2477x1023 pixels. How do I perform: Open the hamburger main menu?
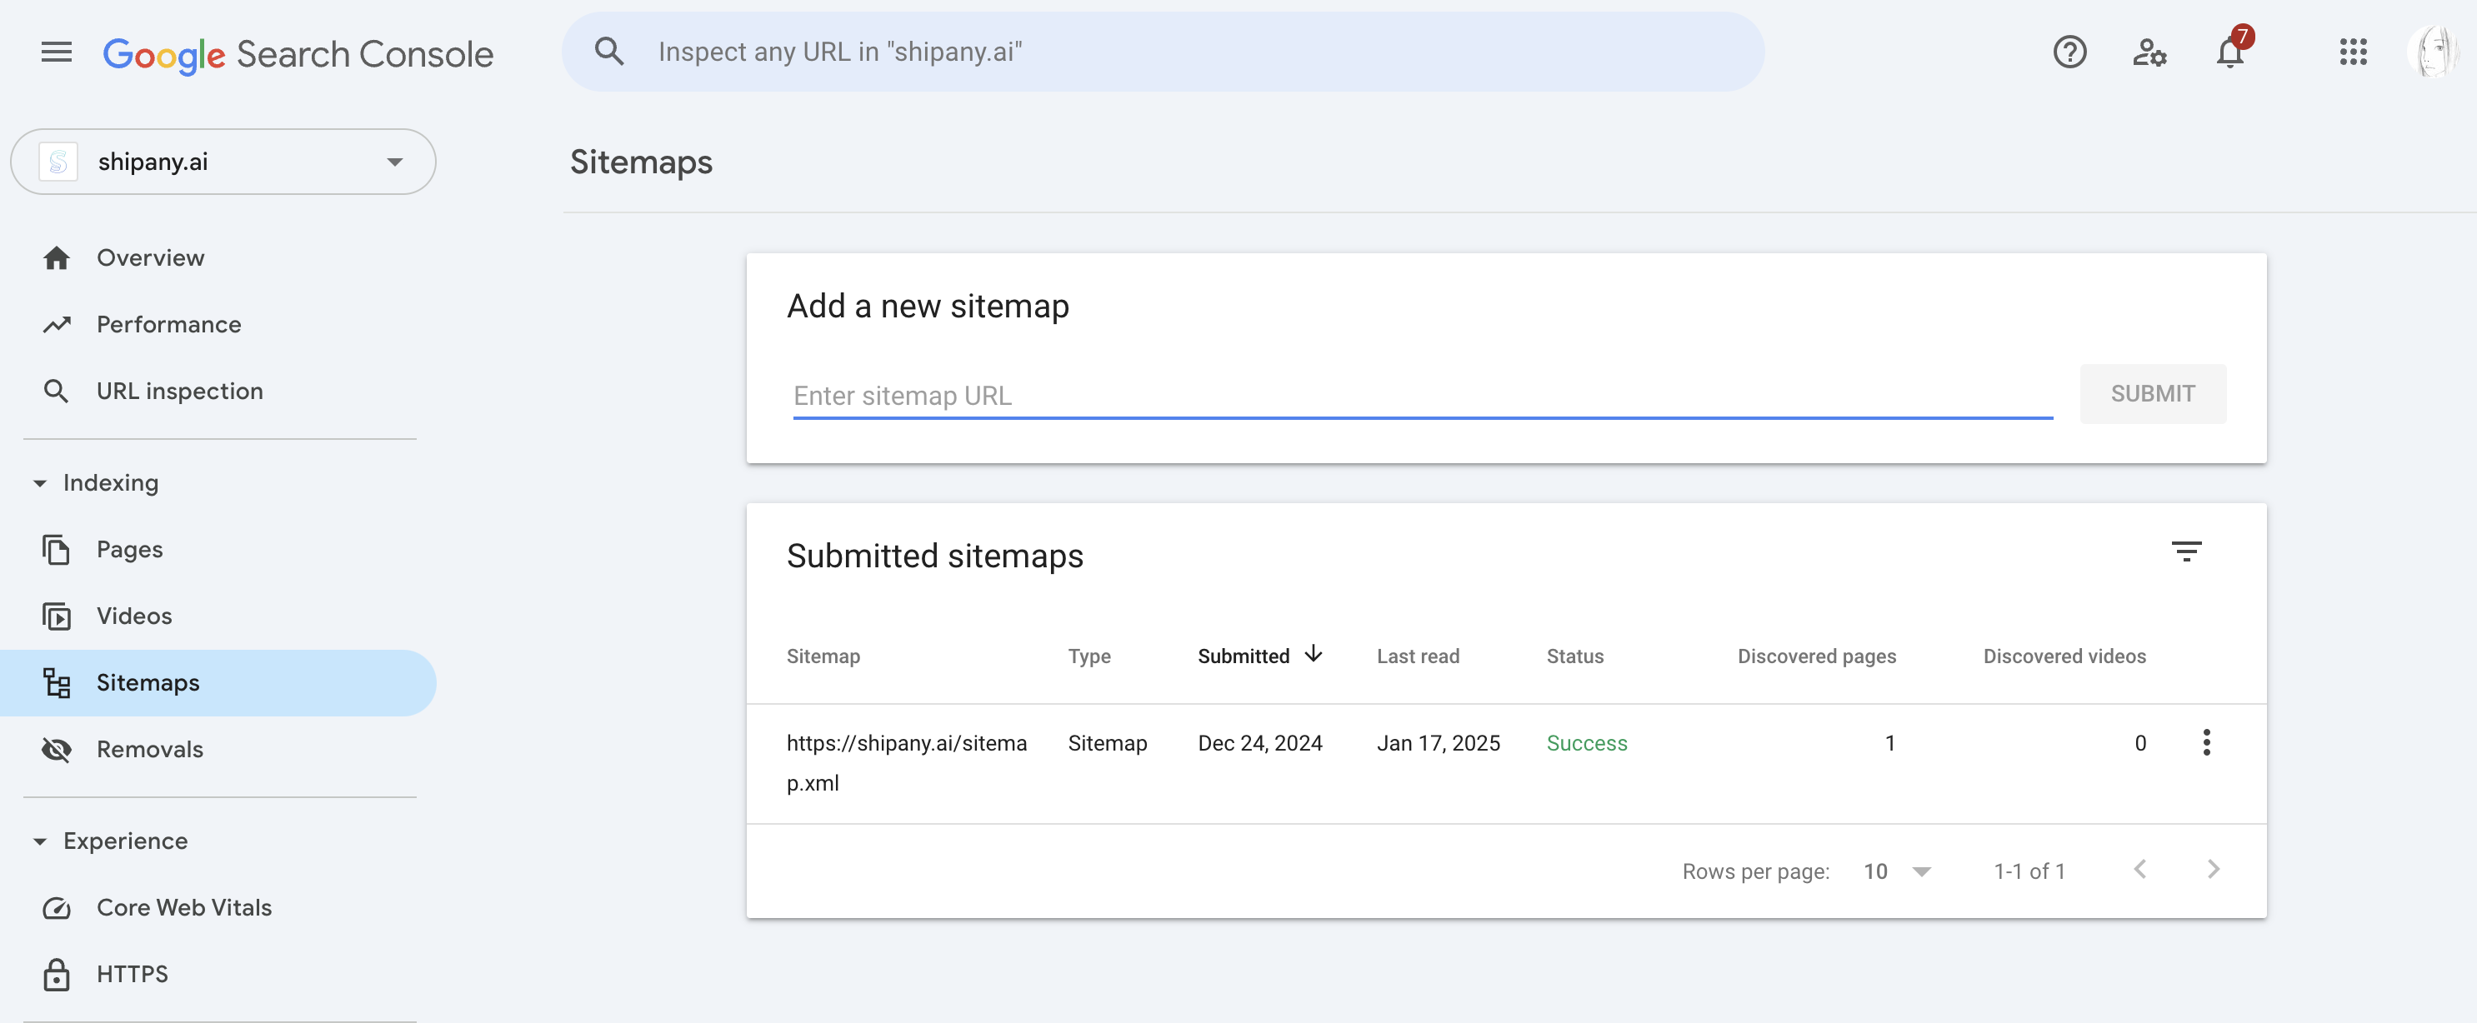tap(57, 52)
